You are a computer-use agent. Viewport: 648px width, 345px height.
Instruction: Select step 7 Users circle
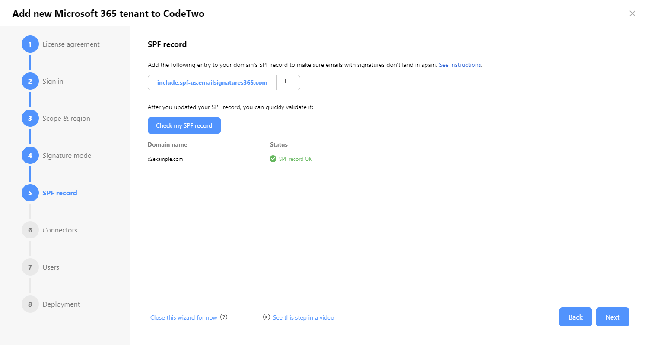(30, 267)
